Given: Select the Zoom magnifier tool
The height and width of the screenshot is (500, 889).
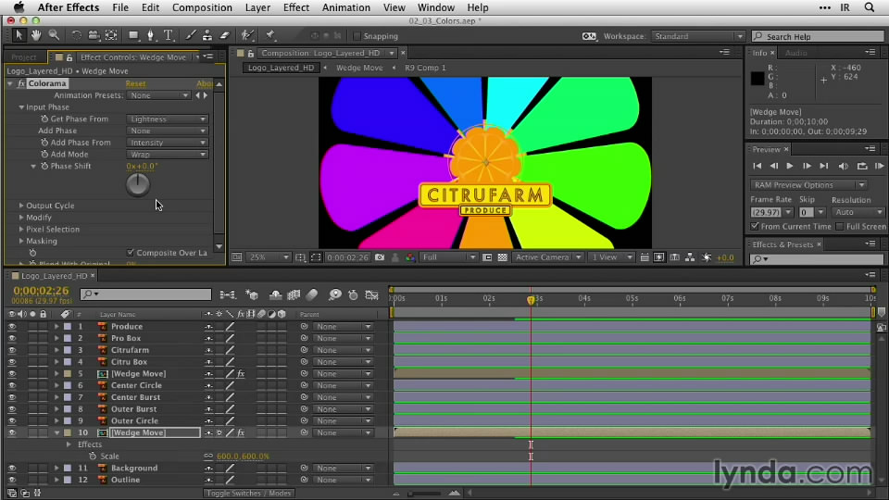Looking at the screenshot, I should [54, 35].
